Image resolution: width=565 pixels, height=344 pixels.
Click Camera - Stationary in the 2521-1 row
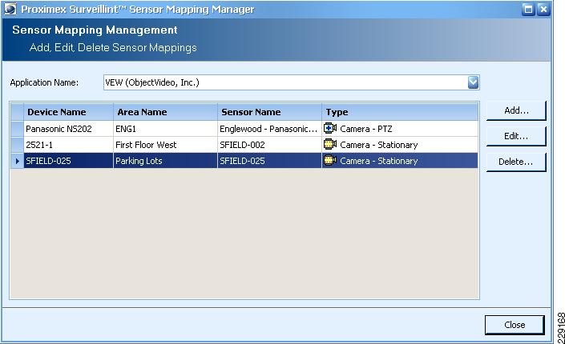pos(379,145)
